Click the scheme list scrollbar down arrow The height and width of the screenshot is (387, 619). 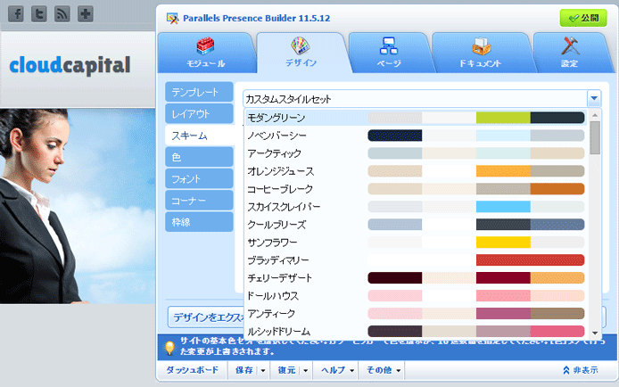click(x=595, y=333)
